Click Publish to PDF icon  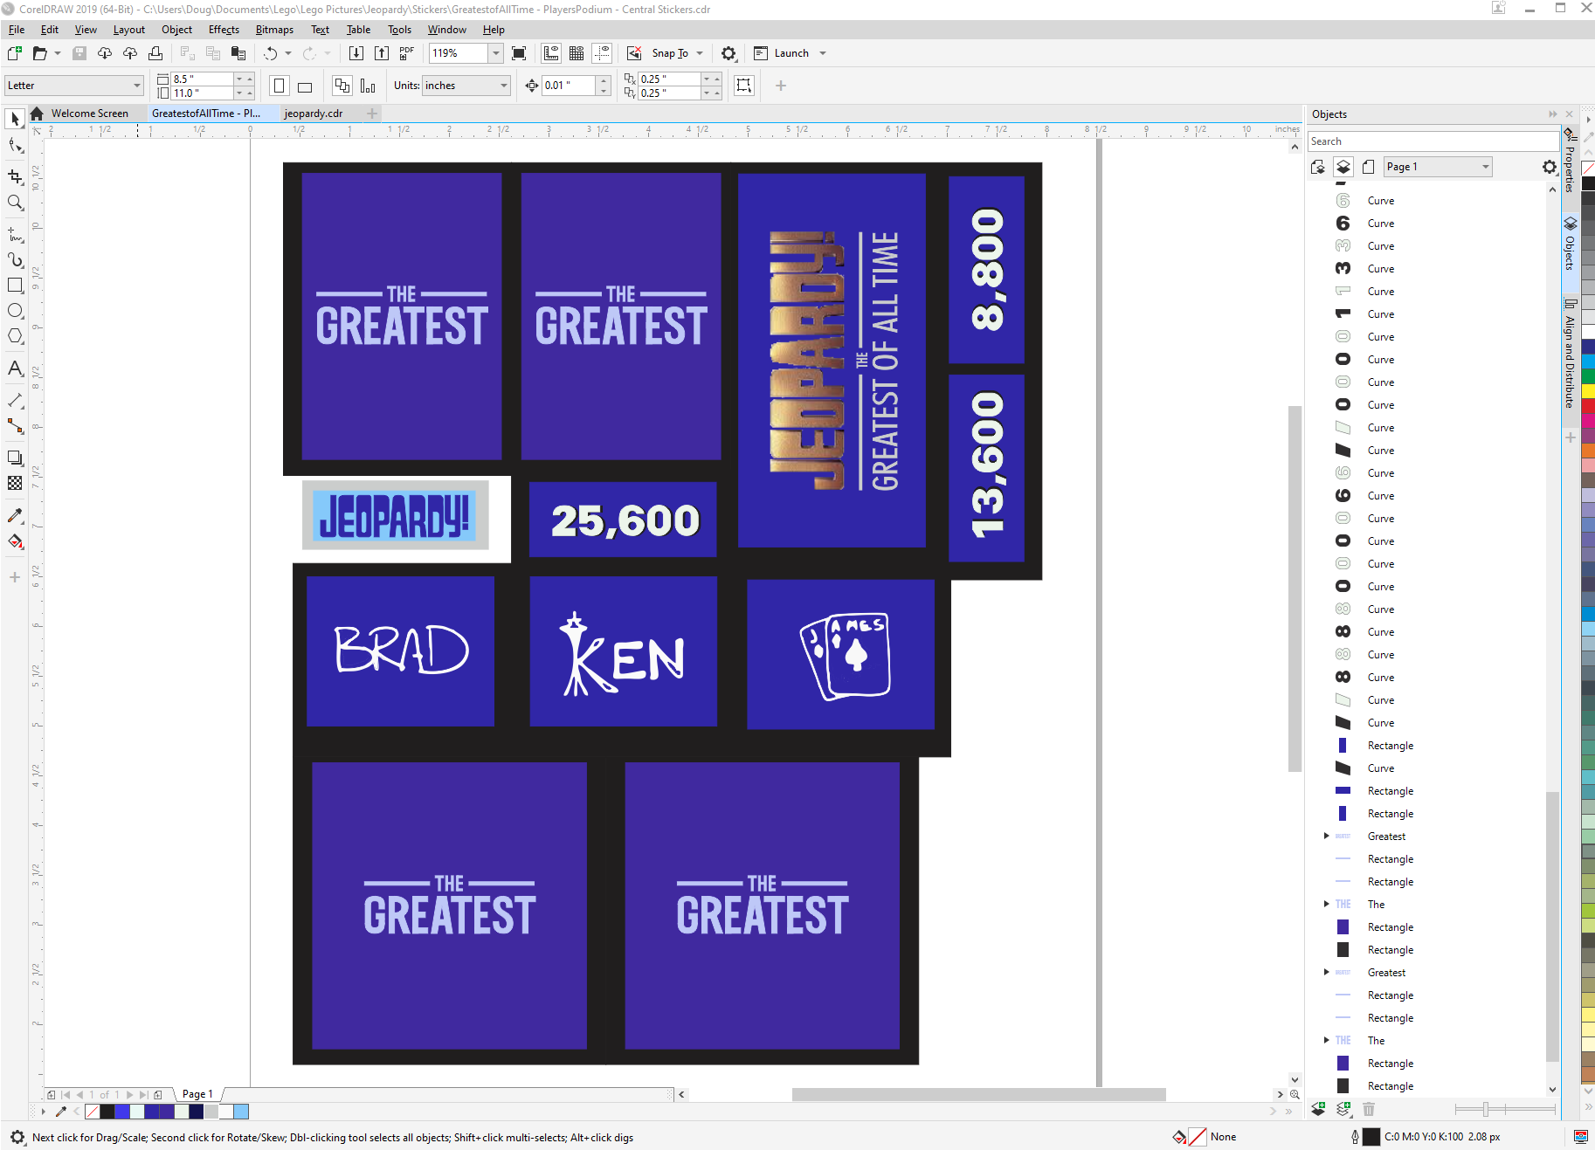point(407,53)
